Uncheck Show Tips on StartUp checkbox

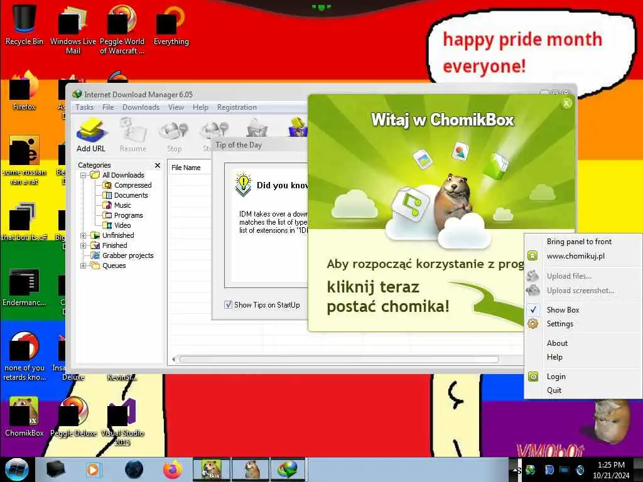(x=229, y=304)
